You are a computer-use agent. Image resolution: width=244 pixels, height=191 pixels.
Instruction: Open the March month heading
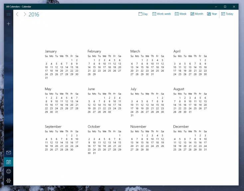135,51
